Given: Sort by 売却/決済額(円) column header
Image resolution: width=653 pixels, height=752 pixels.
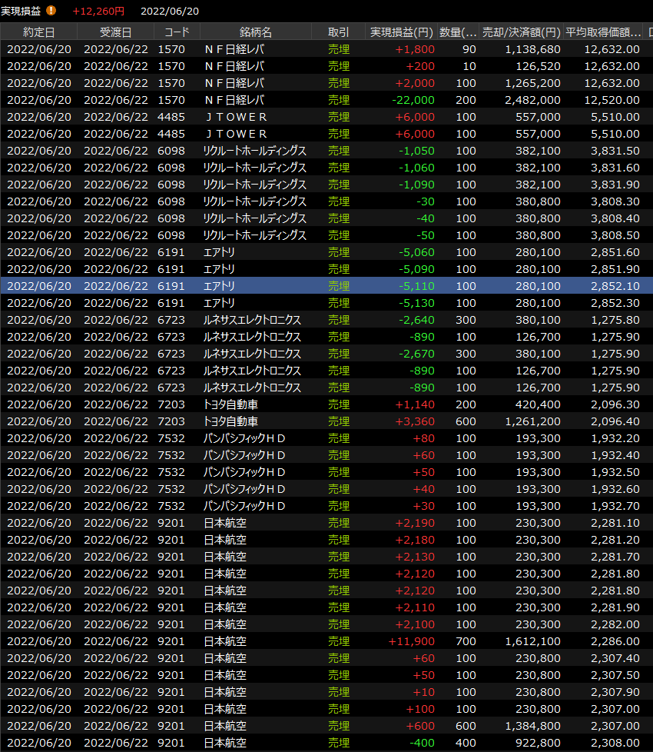Looking at the screenshot, I should [521, 32].
